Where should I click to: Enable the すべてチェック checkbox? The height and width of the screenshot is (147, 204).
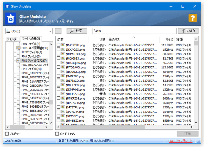point(57,134)
